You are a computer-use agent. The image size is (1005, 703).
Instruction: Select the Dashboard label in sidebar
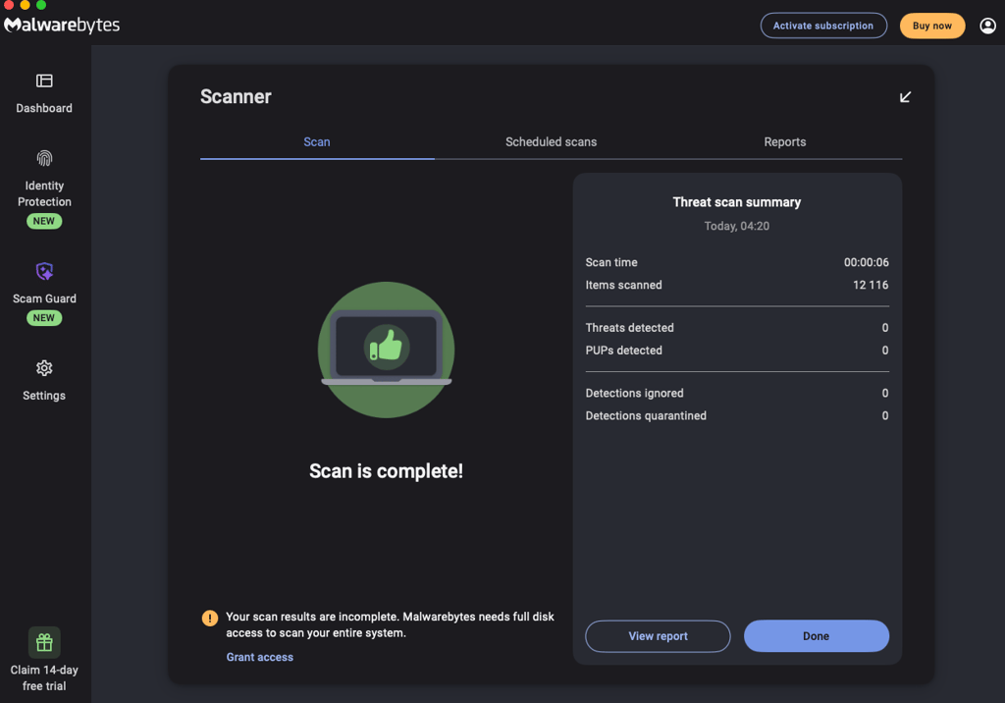tap(44, 108)
